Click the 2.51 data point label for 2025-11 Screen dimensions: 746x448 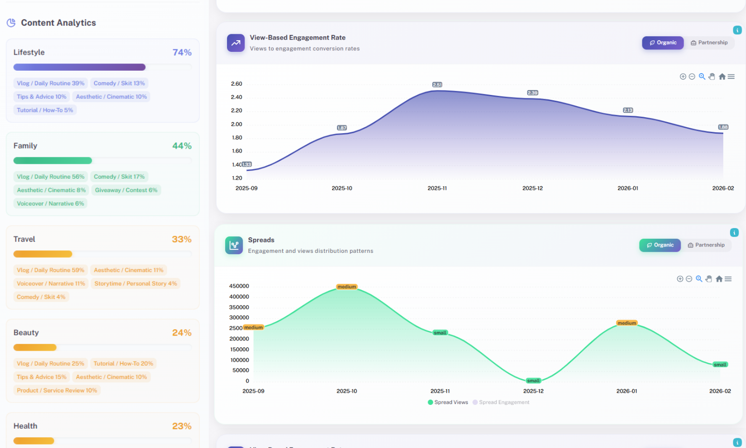[437, 85]
